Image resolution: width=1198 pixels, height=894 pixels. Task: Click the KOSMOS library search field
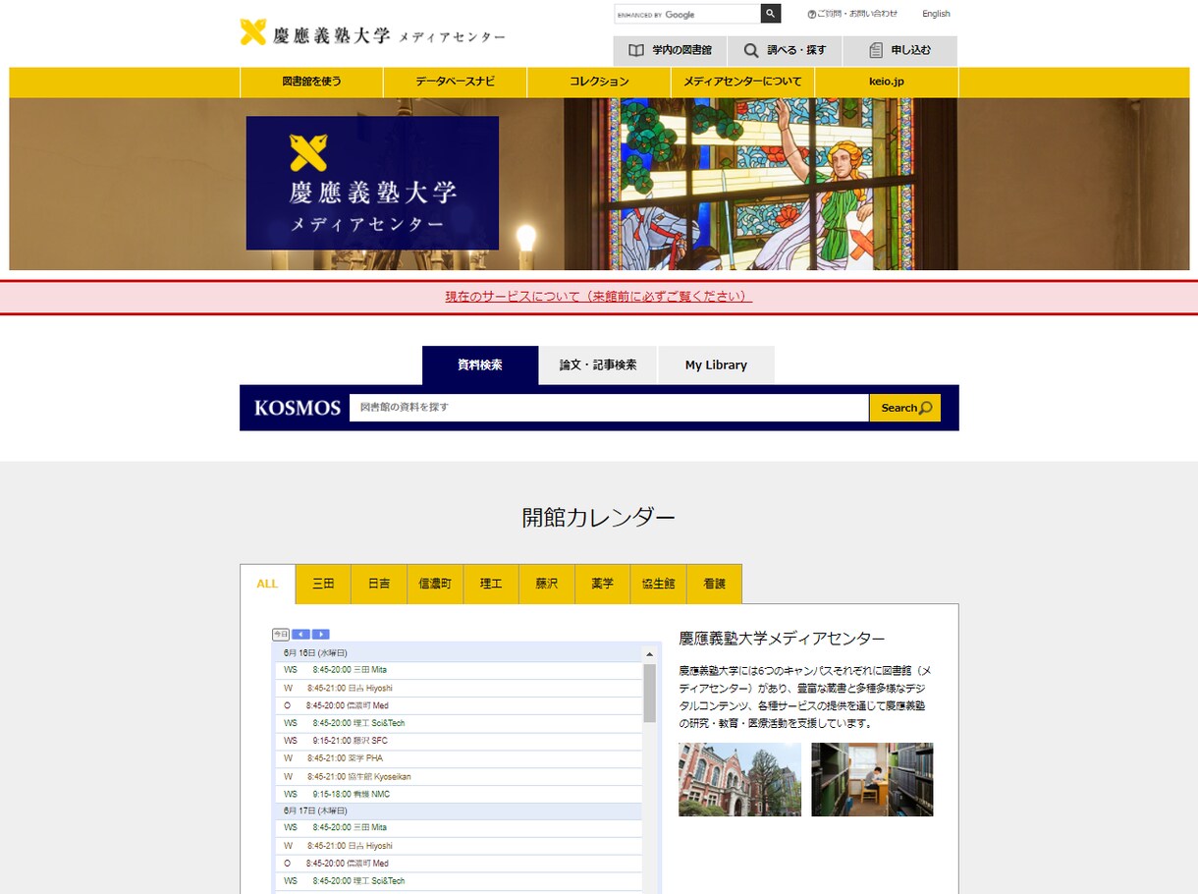pos(609,407)
